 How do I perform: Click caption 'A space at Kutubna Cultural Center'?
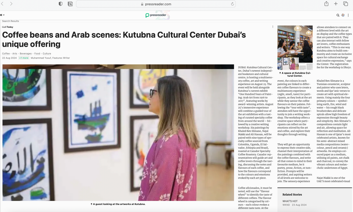click(x=295, y=74)
